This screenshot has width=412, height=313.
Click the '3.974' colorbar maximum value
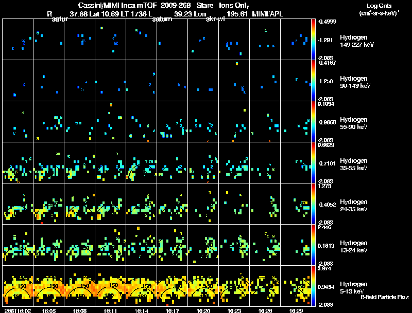324,269
